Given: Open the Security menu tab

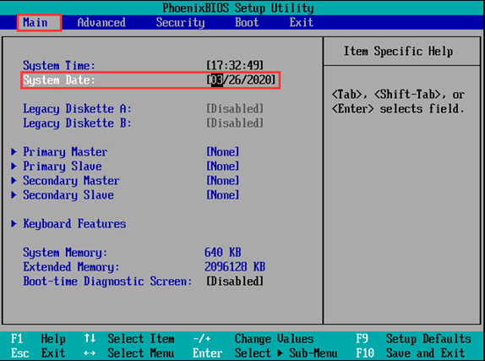Looking at the screenshot, I should click(180, 23).
